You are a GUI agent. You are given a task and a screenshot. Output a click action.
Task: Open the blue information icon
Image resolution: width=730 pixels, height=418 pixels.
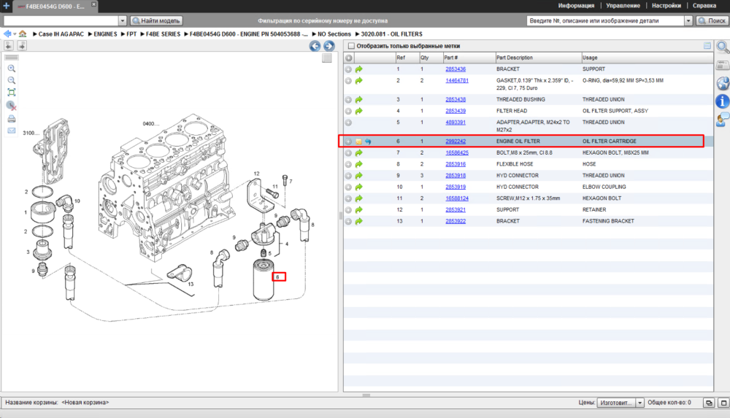723,101
